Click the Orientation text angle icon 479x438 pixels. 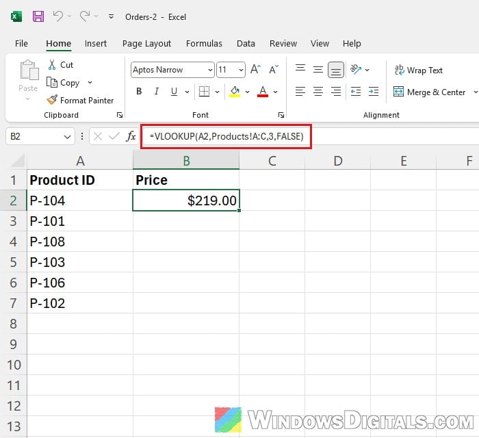click(x=356, y=69)
